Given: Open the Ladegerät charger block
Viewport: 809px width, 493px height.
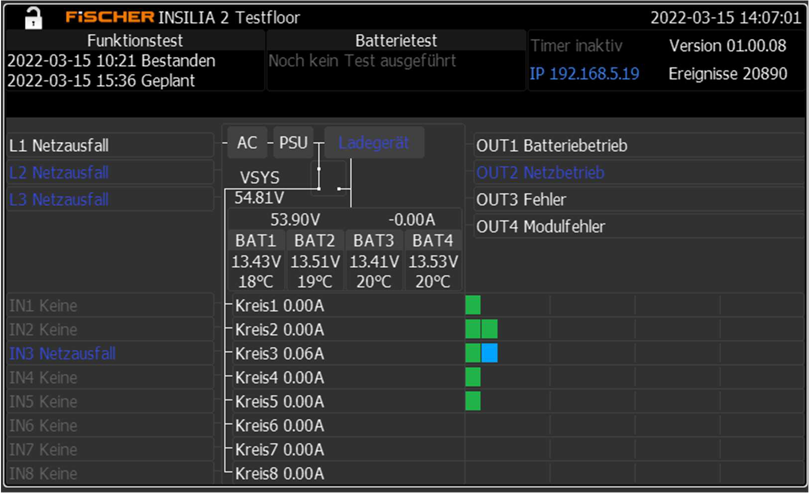Looking at the screenshot, I should pyautogui.click(x=374, y=143).
